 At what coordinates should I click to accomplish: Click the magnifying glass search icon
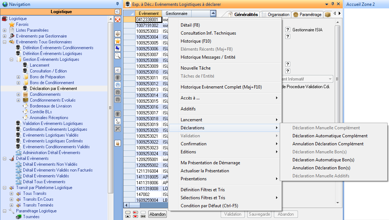click(118, 56)
